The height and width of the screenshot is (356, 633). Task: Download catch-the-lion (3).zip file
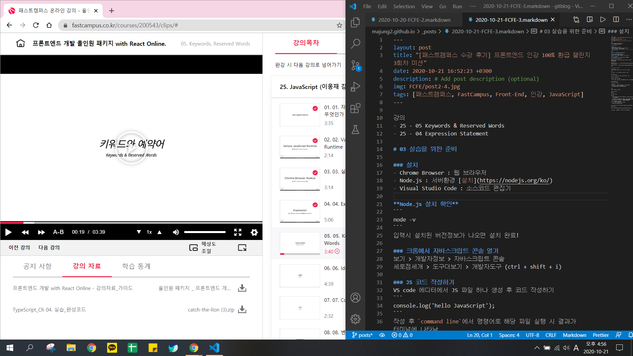pos(242,310)
